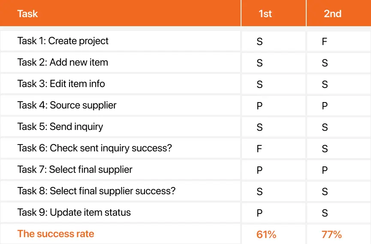Select 'Task 6: Check sent inquiry success?' cell
Screen dimensions: 371x244
coord(120,148)
